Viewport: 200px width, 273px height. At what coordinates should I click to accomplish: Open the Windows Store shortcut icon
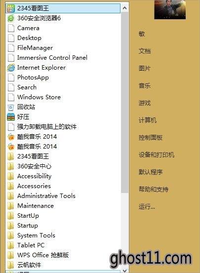click(x=11, y=97)
